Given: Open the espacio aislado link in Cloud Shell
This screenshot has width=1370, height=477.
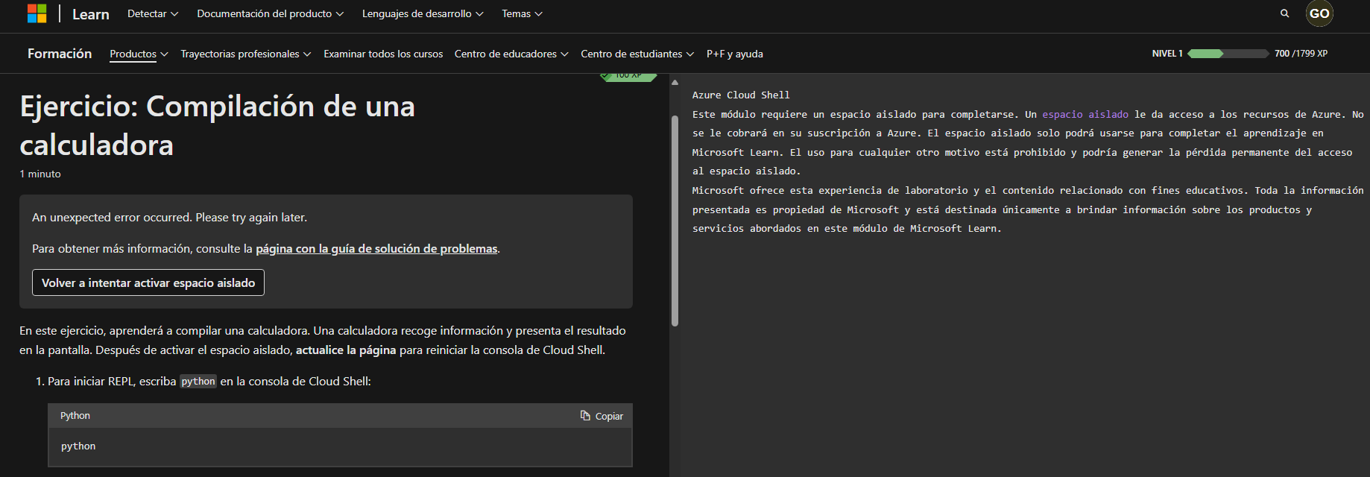Looking at the screenshot, I should 1085,114.
